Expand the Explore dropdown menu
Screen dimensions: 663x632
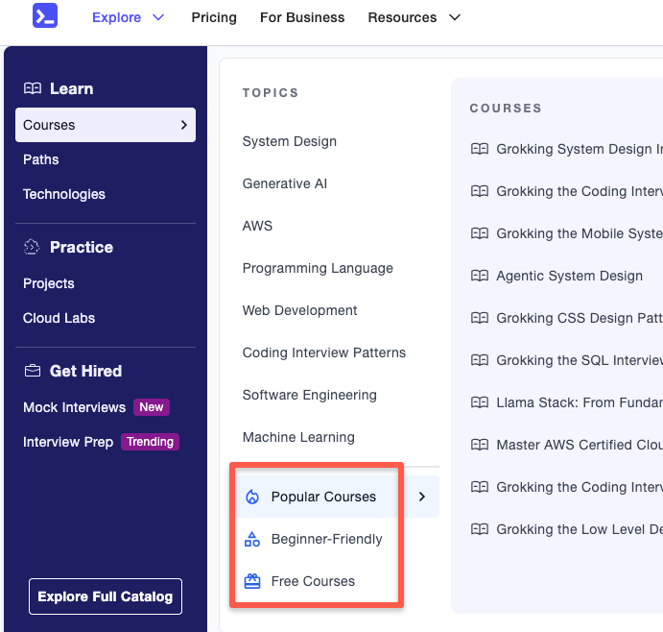coord(128,17)
